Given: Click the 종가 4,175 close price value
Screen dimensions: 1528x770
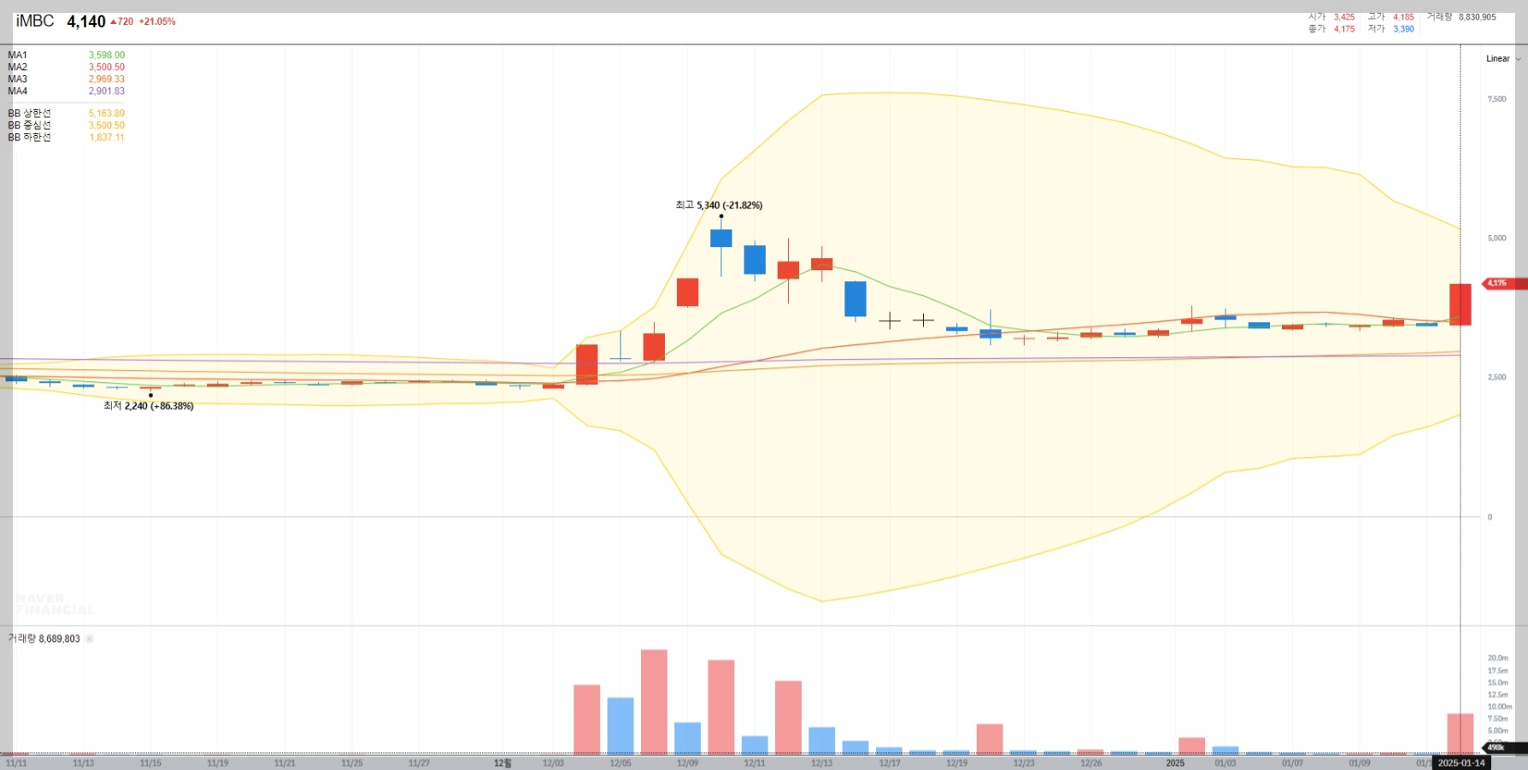Looking at the screenshot, I should pos(1344,29).
